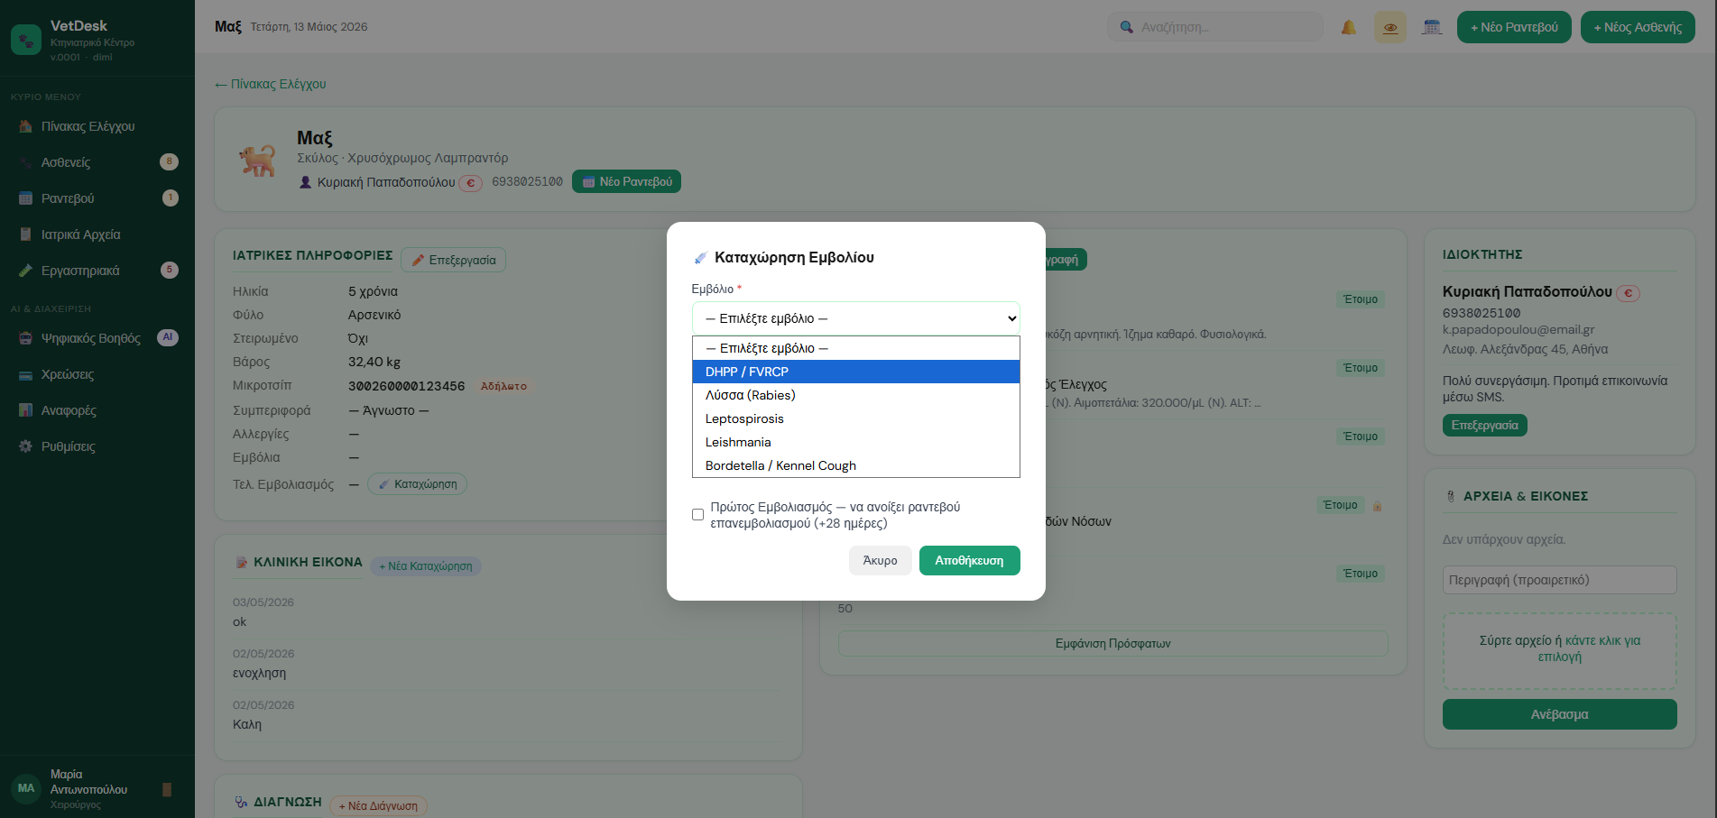
Task: Click the syringe icon in dialog title
Action: pyautogui.click(x=700, y=258)
